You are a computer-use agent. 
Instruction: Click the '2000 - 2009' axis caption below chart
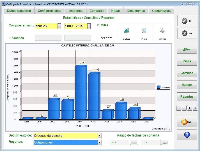click(83, 126)
